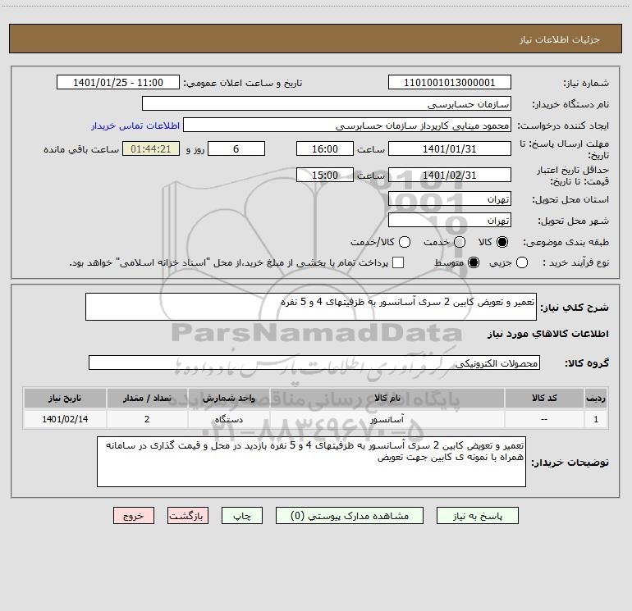Click the announcement date field 1401/01/25 - 11:00
Image resolution: width=632 pixels, height=611 pixels.
coord(118,83)
